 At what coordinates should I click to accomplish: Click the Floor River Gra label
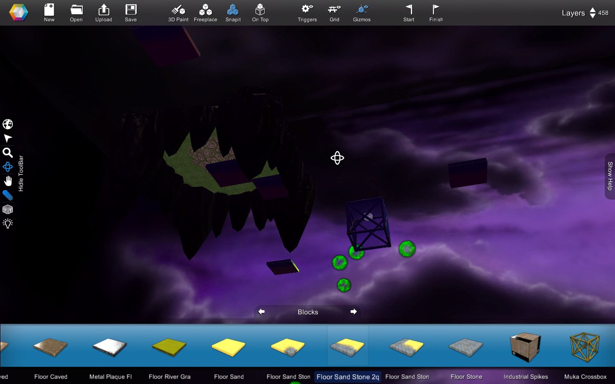(x=170, y=377)
